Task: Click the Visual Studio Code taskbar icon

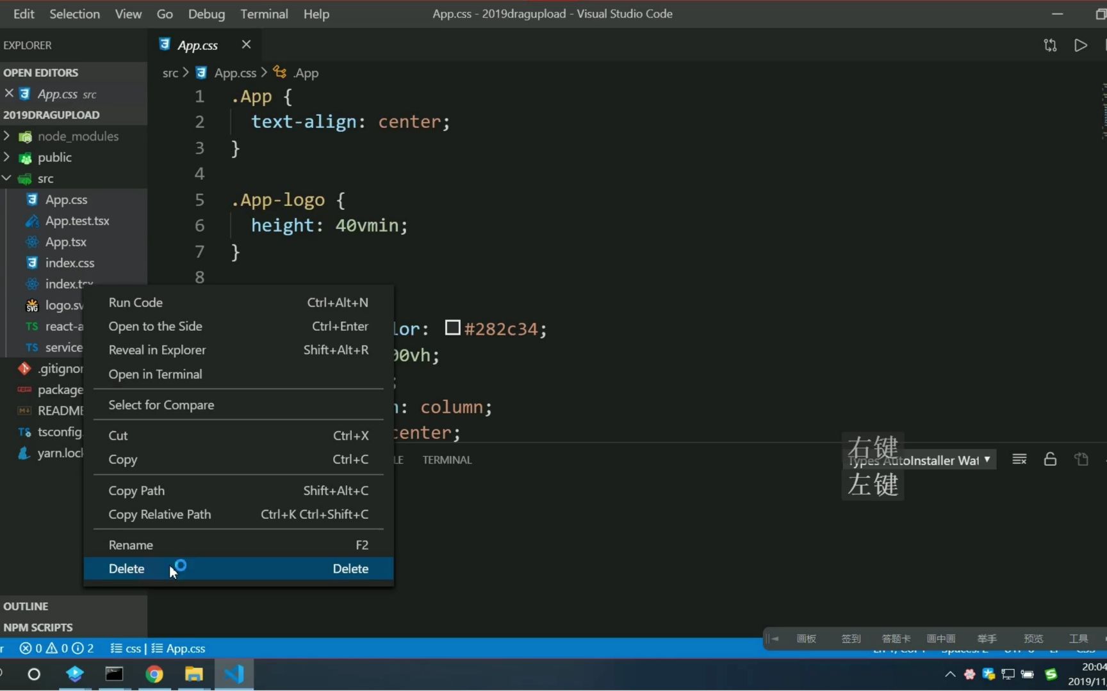Action: click(234, 674)
